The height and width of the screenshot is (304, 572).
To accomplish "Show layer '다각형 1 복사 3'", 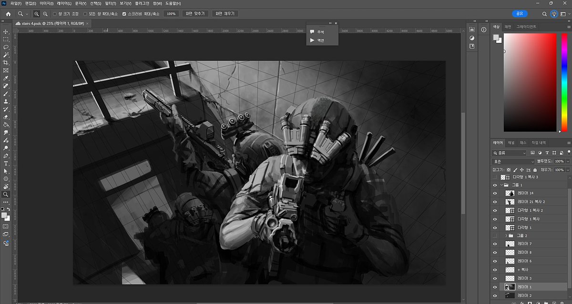I will point(495,177).
